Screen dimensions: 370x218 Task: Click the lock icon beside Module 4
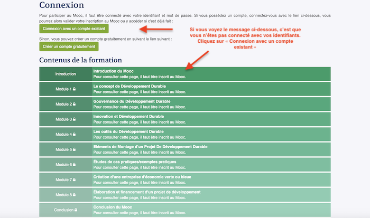(x=74, y=134)
